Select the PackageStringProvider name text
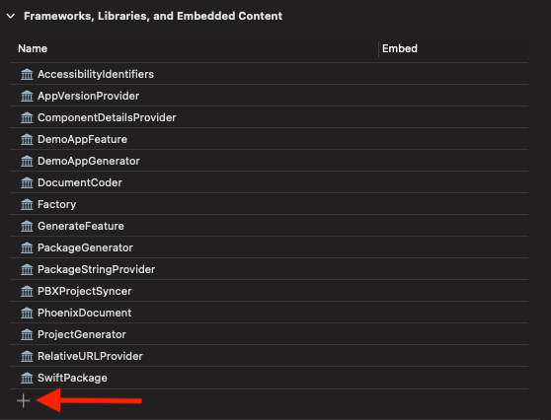This screenshot has height=420, width=551. (97, 270)
